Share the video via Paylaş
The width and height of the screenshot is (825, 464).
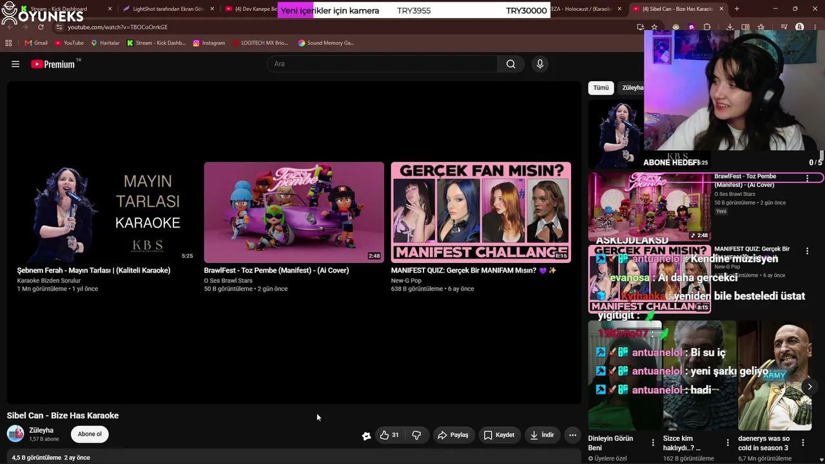tap(453, 435)
